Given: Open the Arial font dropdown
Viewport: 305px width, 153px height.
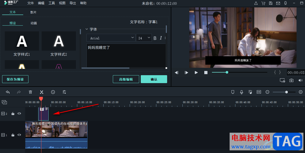Looking at the screenshot, I should tap(111, 38).
